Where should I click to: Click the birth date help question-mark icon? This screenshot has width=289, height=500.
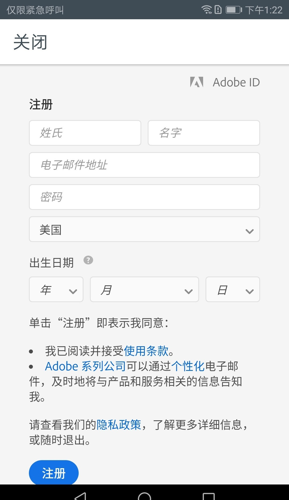pyautogui.click(x=88, y=260)
